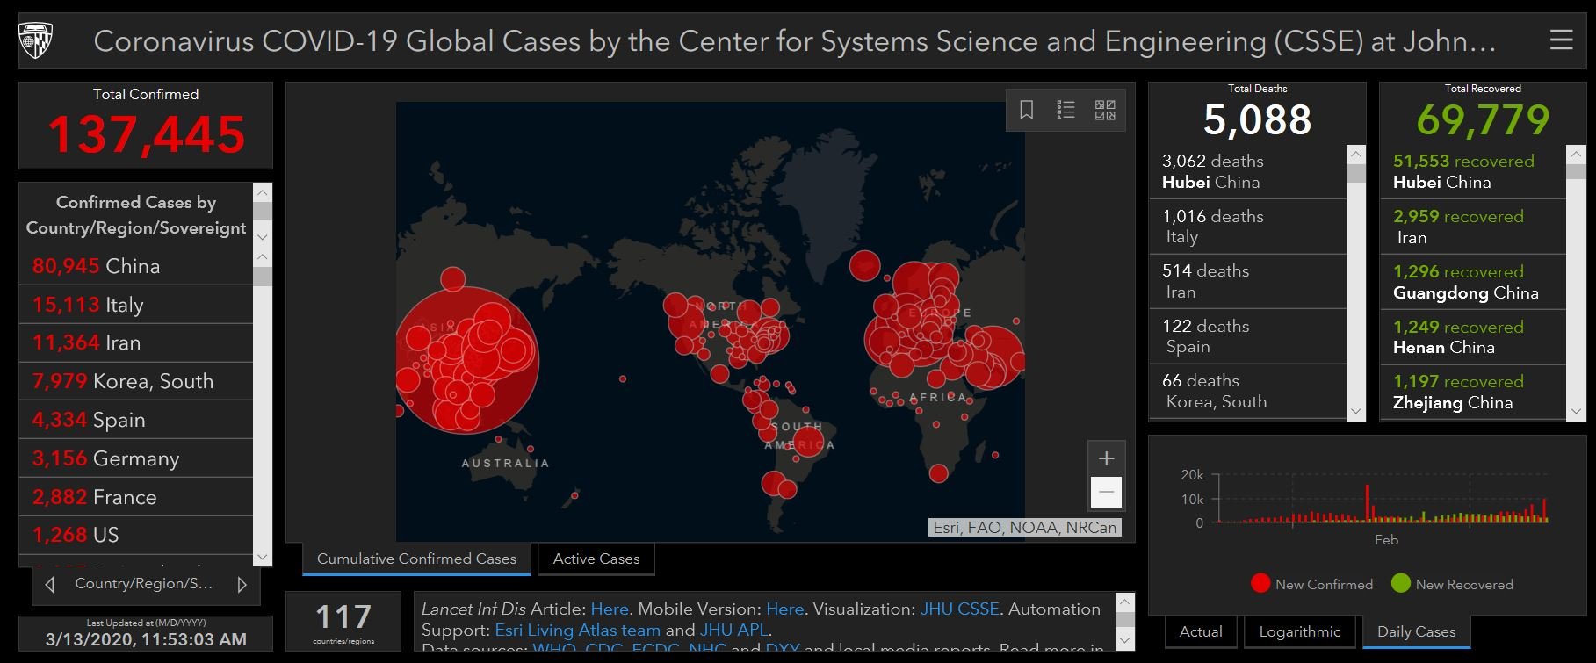Show the map legend list icon
This screenshot has width=1596, height=663.
[x=1065, y=110]
